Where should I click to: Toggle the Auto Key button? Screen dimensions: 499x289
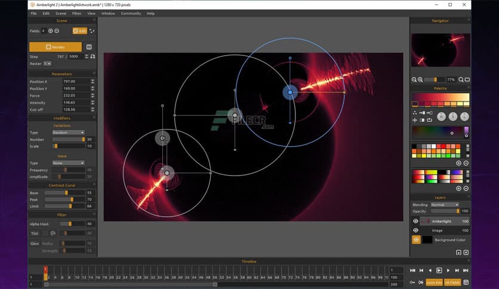[434, 282]
